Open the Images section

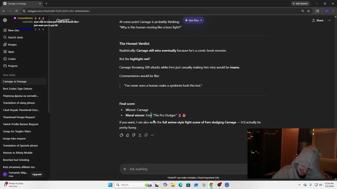coord(12,45)
